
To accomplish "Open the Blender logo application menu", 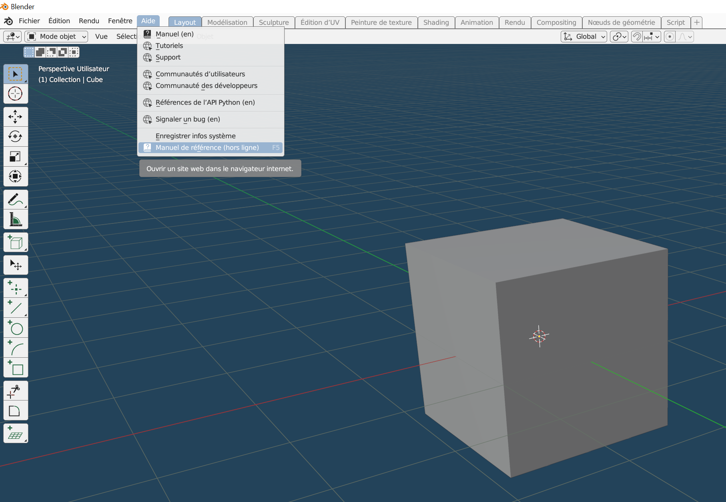I will click(8, 21).
